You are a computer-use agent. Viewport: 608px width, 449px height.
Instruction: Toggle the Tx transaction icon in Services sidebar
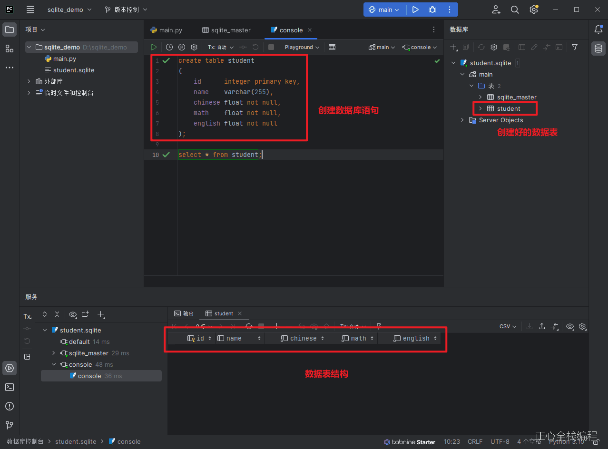(x=27, y=316)
